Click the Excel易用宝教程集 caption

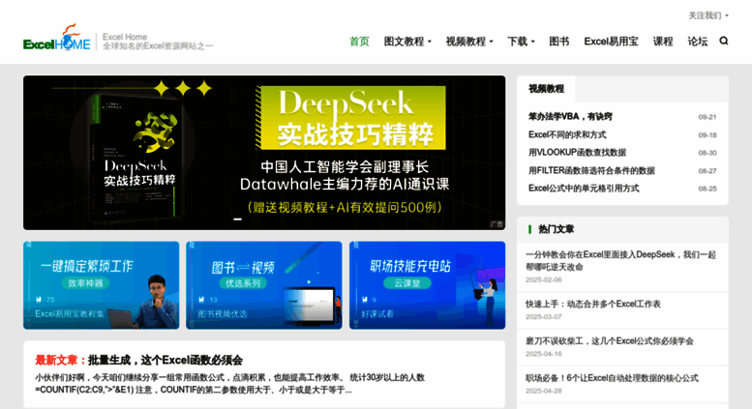(69, 313)
